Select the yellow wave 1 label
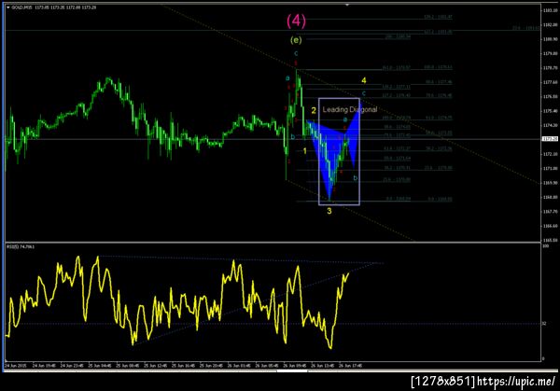Viewport: 560px width, 391px height. [304, 151]
